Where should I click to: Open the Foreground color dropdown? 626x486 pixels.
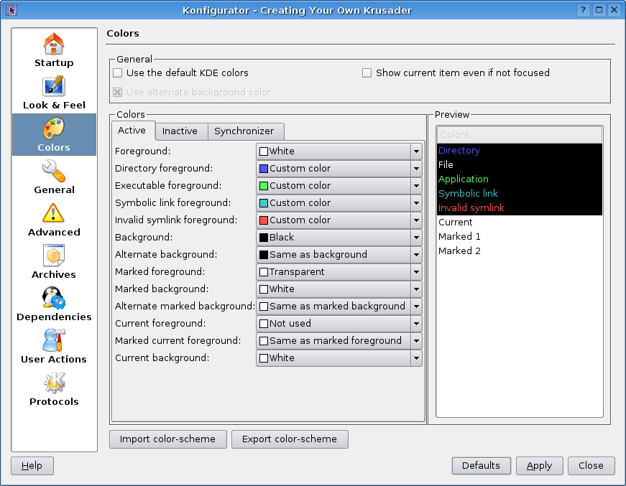pyautogui.click(x=339, y=151)
